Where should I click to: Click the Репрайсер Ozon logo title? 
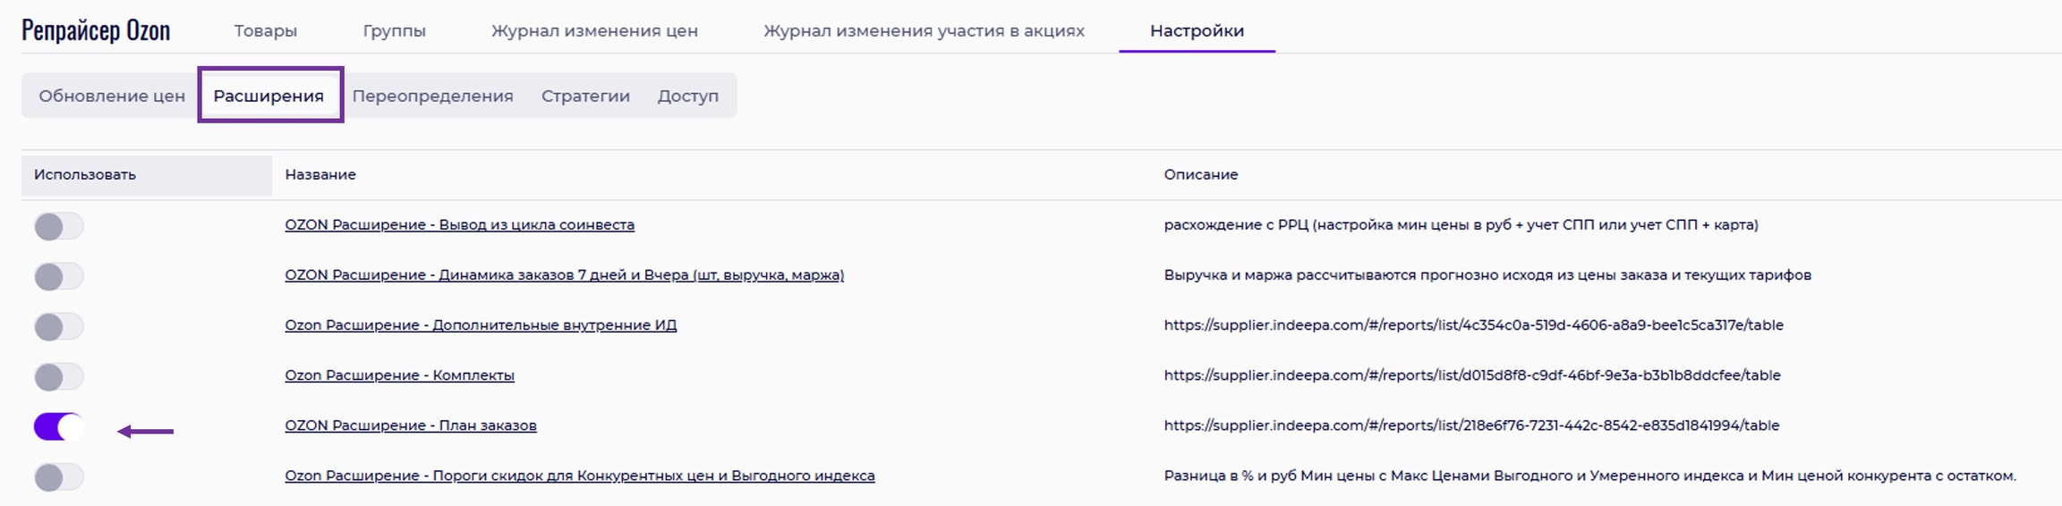coord(96,30)
